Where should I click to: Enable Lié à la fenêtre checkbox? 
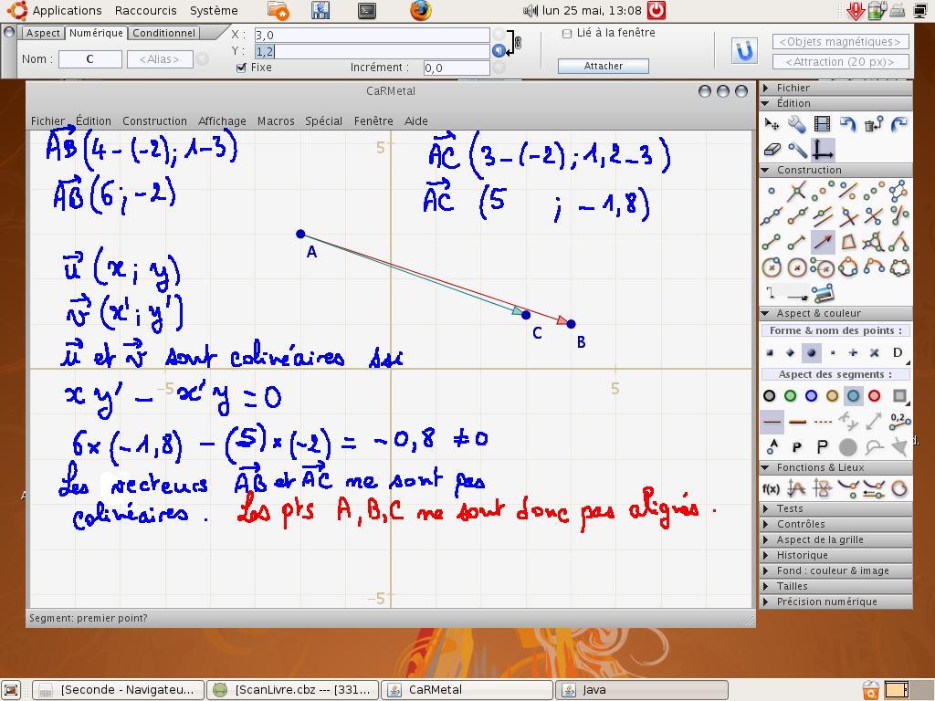point(567,33)
